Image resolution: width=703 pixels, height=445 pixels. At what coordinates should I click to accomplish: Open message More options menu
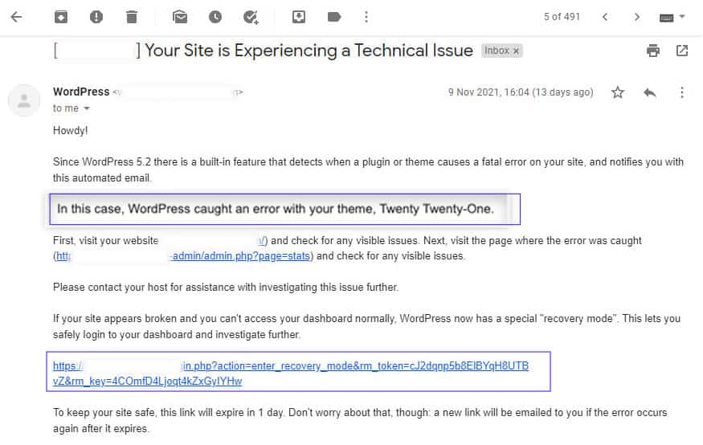[682, 92]
